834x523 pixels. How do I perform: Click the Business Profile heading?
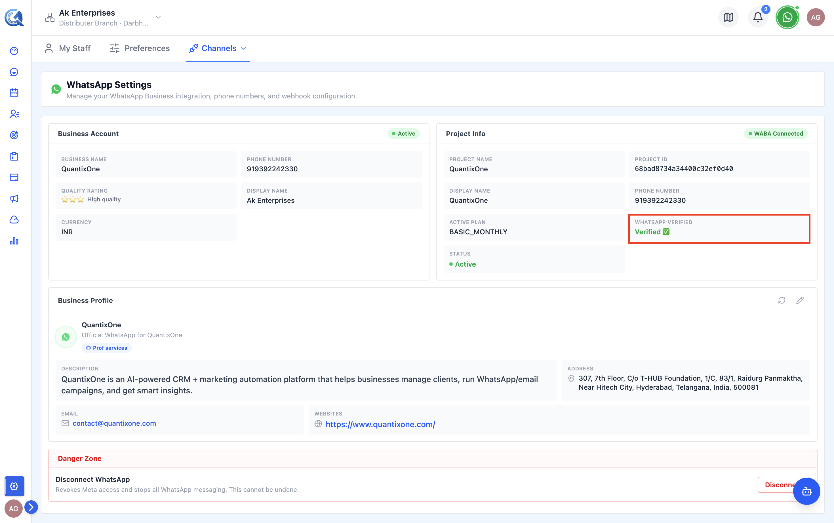85,300
